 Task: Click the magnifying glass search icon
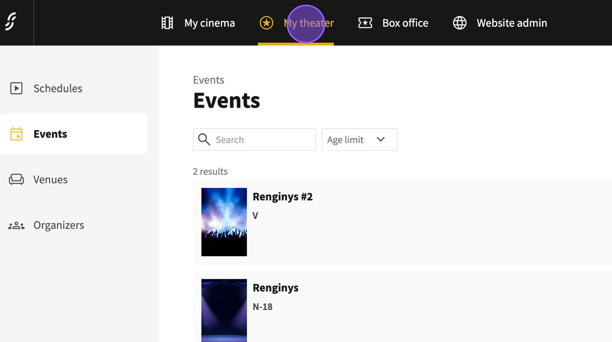click(204, 139)
